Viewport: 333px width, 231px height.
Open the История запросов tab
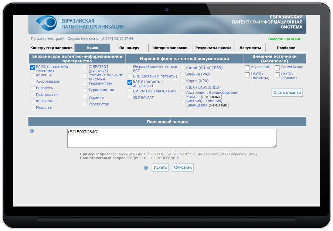click(170, 48)
